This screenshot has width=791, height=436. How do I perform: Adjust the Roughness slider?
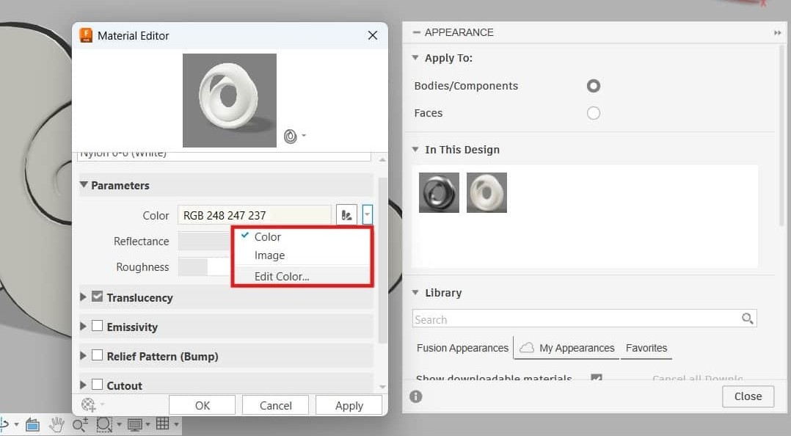pos(204,267)
